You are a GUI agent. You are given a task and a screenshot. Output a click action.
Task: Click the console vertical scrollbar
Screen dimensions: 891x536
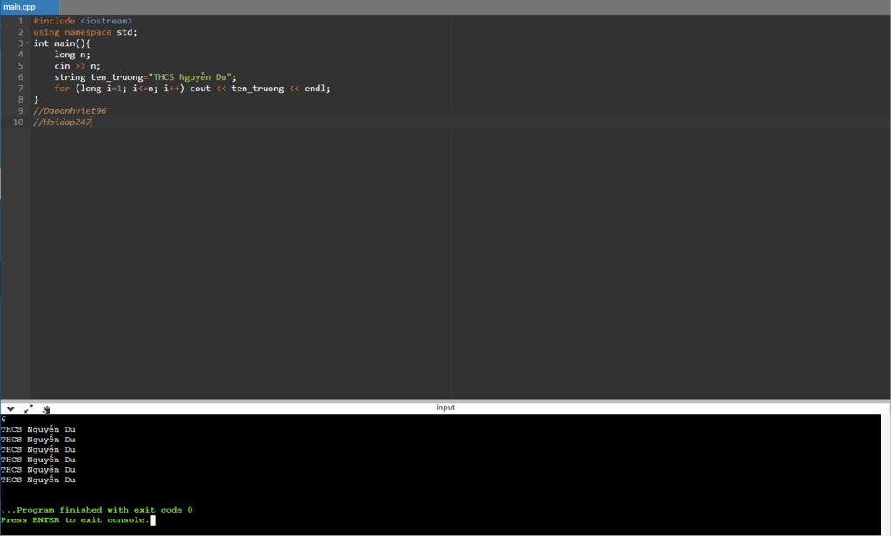click(x=885, y=474)
